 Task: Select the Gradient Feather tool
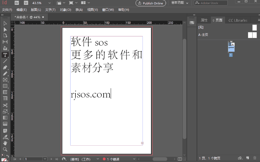[x=5, y=124]
